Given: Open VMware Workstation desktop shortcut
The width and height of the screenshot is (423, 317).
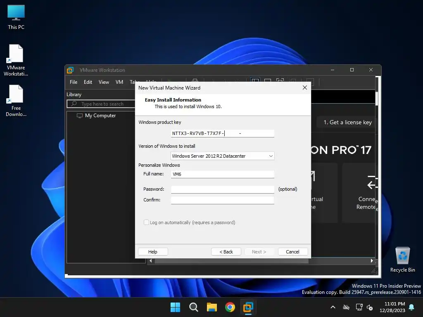Looking at the screenshot, I should pyautogui.click(x=16, y=60).
